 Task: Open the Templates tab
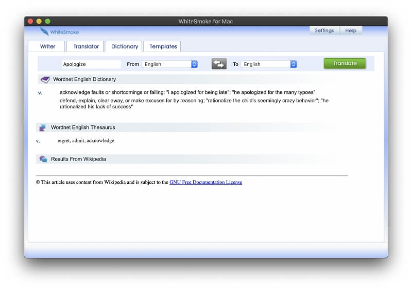pyautogui.click(x=162, y=46)
